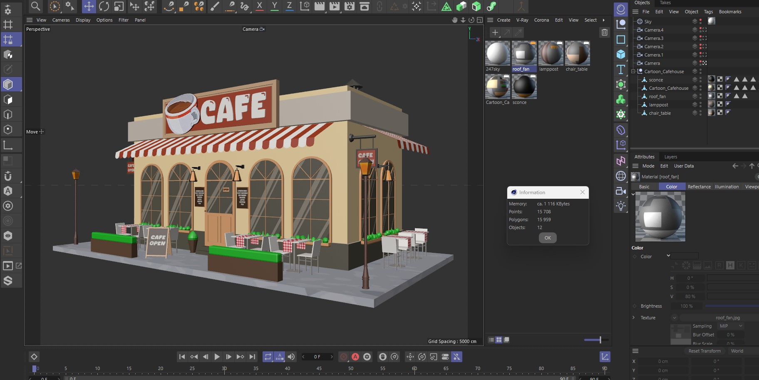Open the Corona menu in material manager
Screen dimensions: 759x380
click(x=541, y=20)
